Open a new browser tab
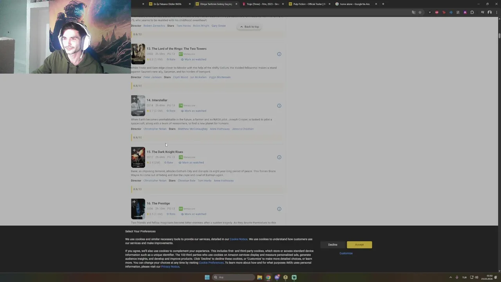This screenshot has height=282, width=501. tap(383, 4)
